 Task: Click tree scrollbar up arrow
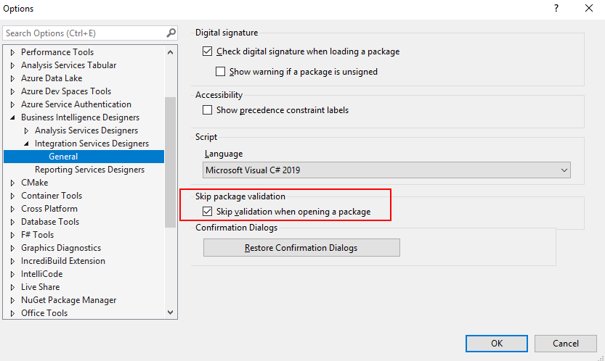pos(170,52)
